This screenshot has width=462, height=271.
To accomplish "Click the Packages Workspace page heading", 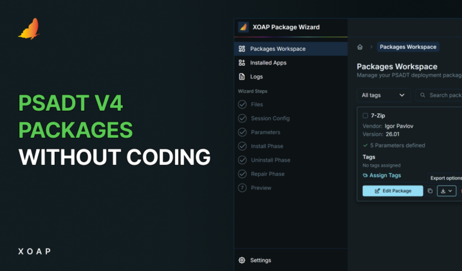I will (397, 66).
